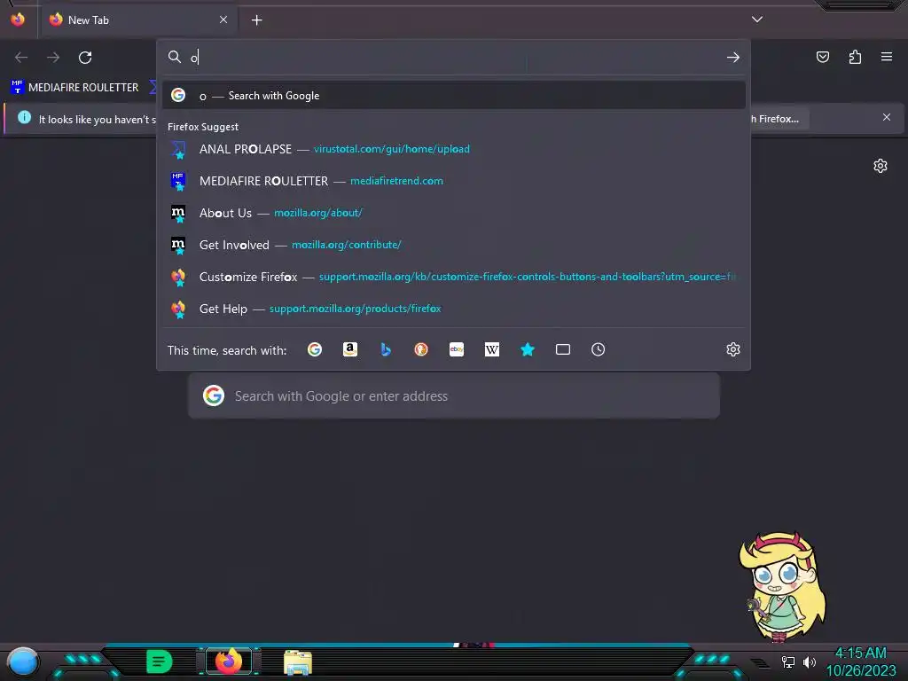Image resolution: width=908 pixels, height=681 pixels.
Task: Search this time with Bing icon
Action: click(386, 349)
